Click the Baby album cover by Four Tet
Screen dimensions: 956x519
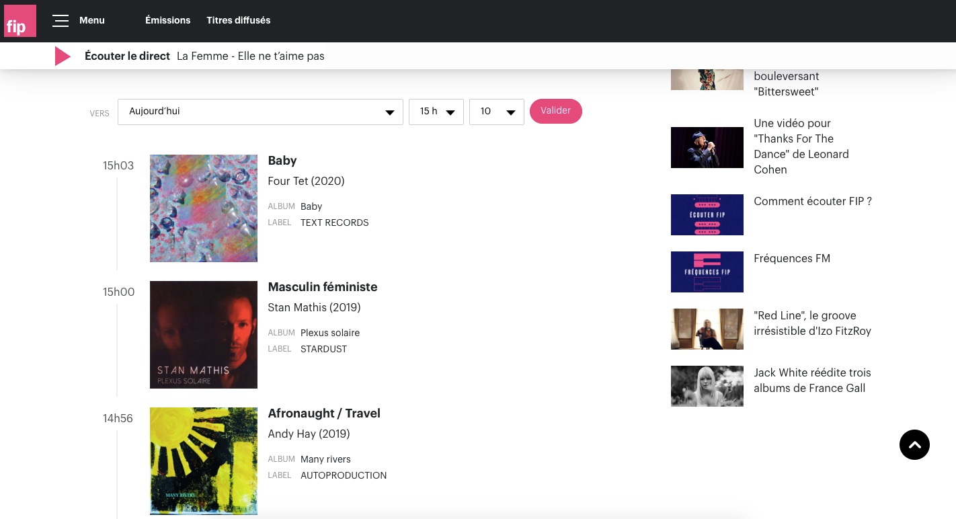204,208
